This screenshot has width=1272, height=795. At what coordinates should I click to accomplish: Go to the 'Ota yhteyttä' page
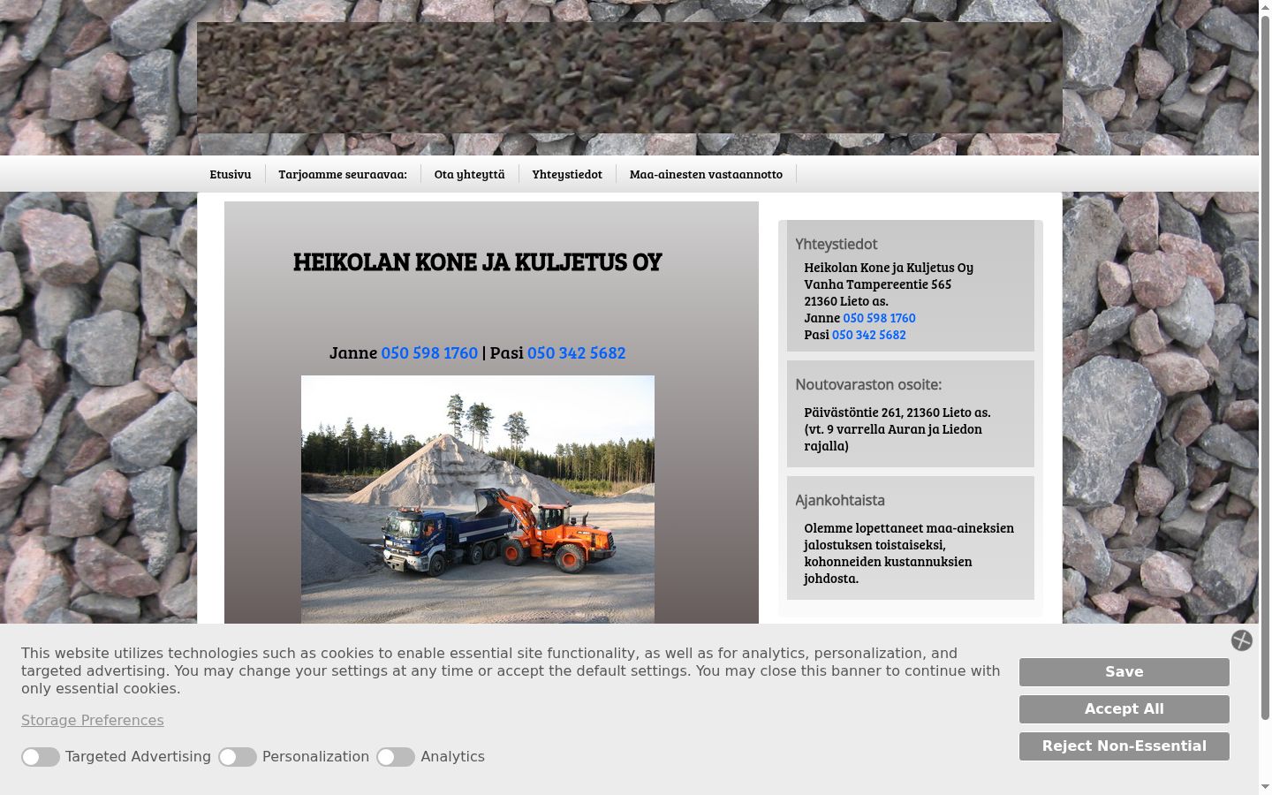point(470,174)
